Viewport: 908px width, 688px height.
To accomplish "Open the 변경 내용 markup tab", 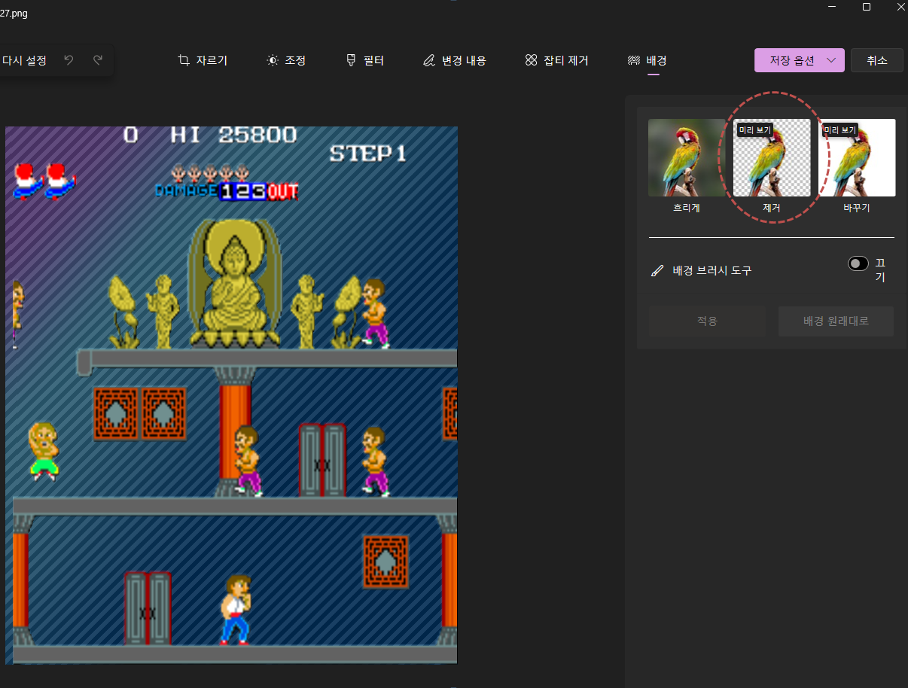I will [x=455, y=60].
